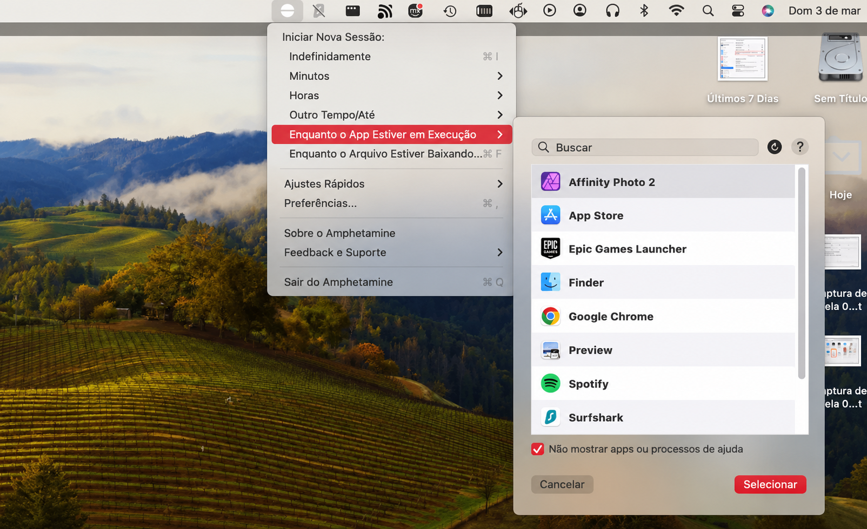Image resolution: width=867 pixels, height=529 pixels.
Task: Click the Amphetamine pill icon in menu bar
Action: click(288, 11)
